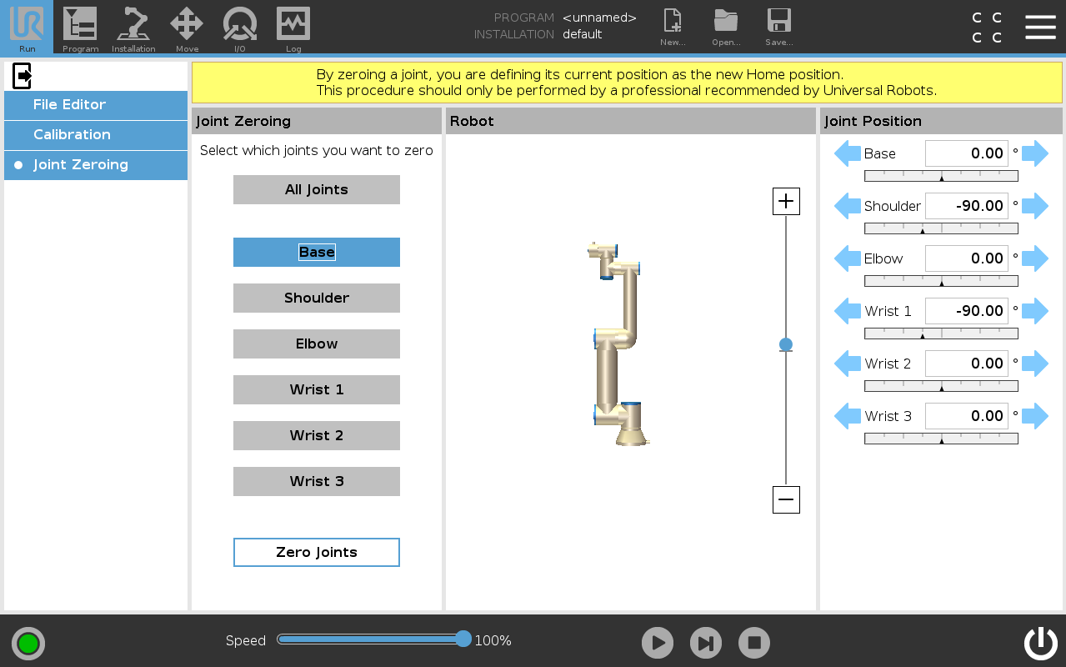Open the hamburger menu

tap(1040, 27)
